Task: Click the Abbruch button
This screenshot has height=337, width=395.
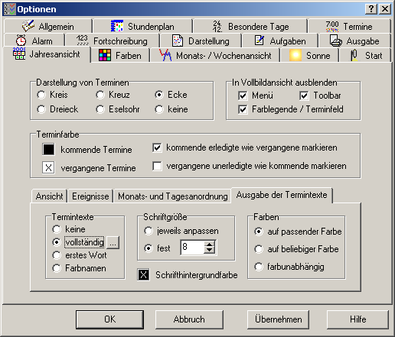Action: [189, 319]
